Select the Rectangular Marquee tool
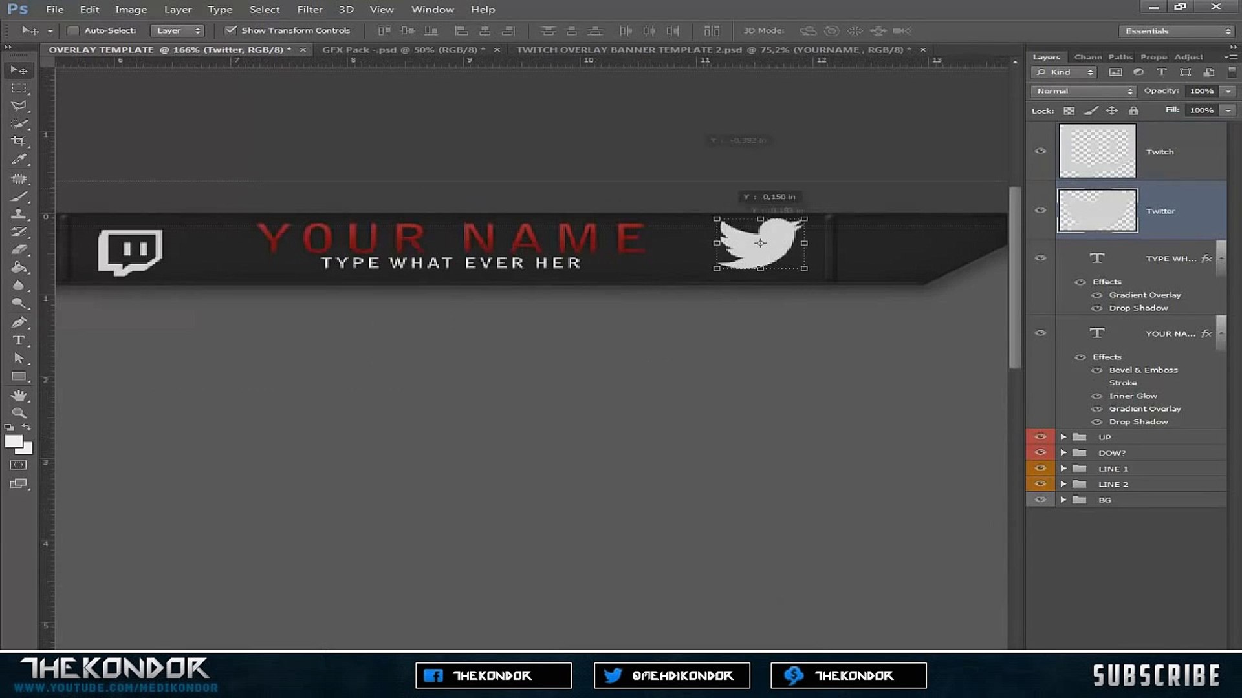 [19, 88]
